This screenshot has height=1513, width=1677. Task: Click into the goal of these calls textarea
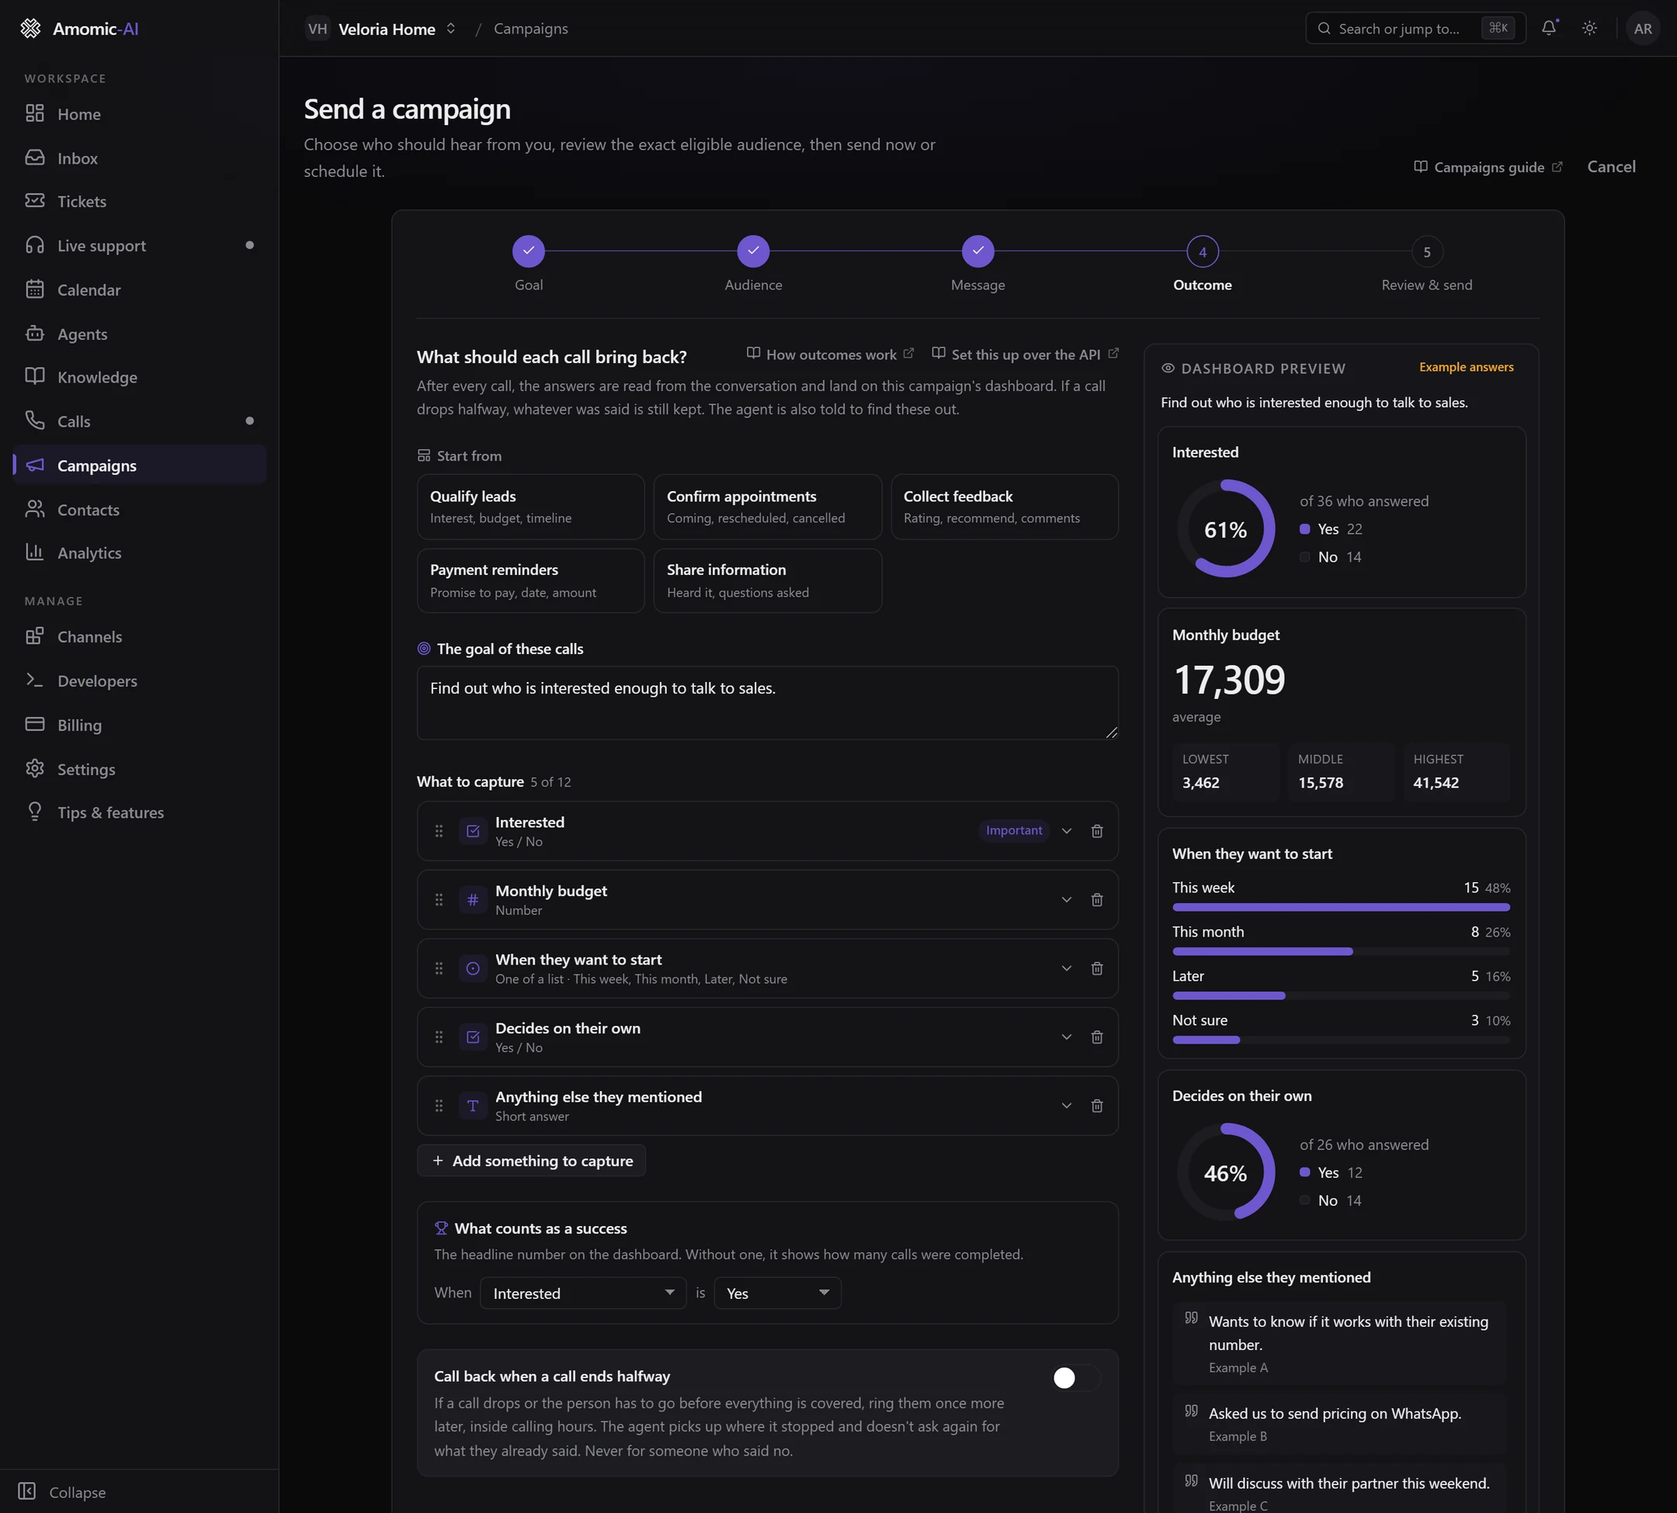tap(767, 703)
